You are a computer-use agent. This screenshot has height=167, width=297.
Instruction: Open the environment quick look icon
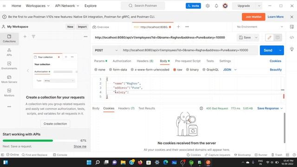pos(292,27)
